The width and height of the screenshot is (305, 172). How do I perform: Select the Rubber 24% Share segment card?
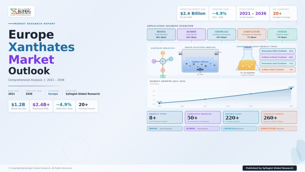pyautogui.click(x=191, y=34)
